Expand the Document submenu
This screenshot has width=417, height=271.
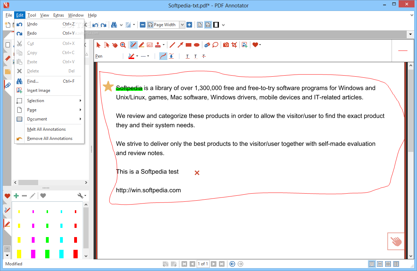click(49, 119)
